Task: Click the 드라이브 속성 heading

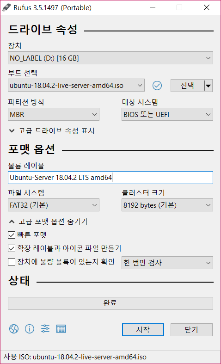Action: [43, 30]
